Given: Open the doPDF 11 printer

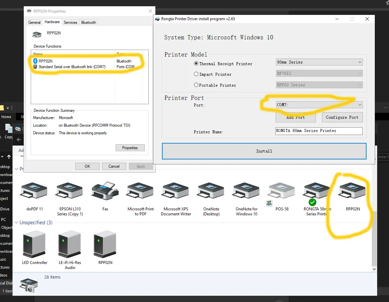Looking at the screenshot, I should (x=33, y=191).
